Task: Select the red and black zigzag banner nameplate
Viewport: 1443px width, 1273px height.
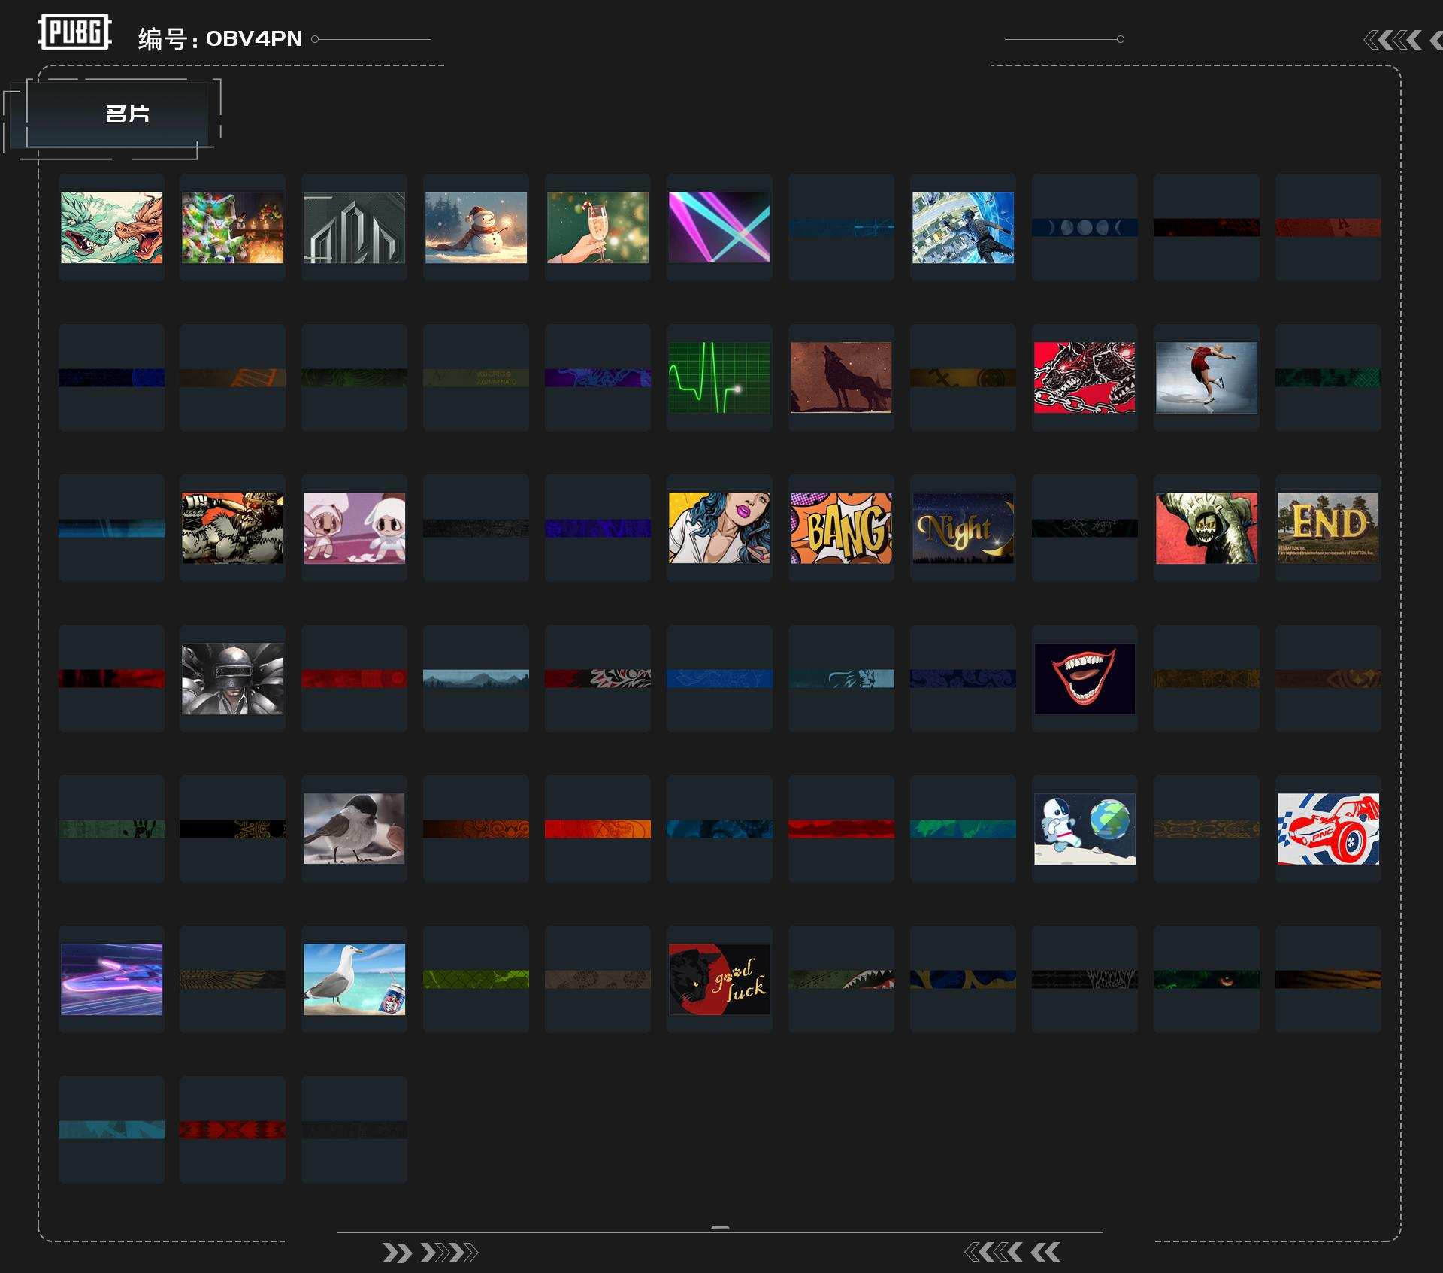Action: point(233,1129)
